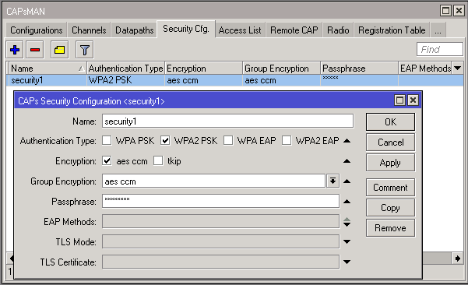This screenshot has width=468, height=285.
Task: Collapse the Passphrase field arrow
Action: click(x=347, y=202)
